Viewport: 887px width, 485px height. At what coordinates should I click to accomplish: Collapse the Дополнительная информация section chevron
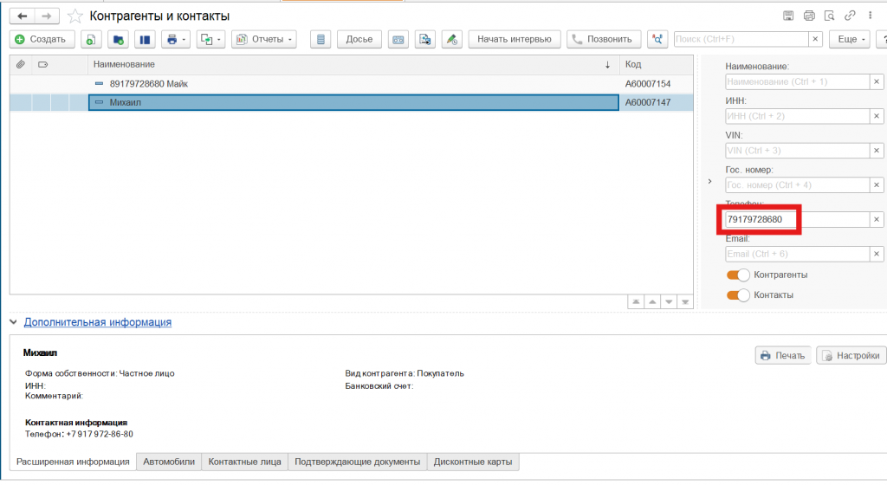pyautogui.click(x=13, y=322)
